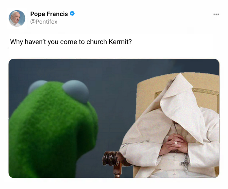The width and height of the screenshot is (228, 189).
Task: Click the ring on the clasped hands
Action: (x=176, y=143)
